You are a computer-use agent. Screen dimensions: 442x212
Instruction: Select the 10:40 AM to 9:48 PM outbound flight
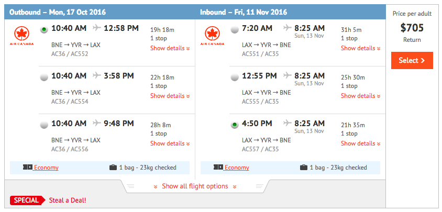pyautogui.click(x=44, y=125)
